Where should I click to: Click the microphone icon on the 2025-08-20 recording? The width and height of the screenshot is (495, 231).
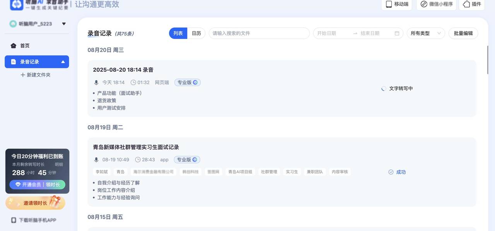click(96, 82)
